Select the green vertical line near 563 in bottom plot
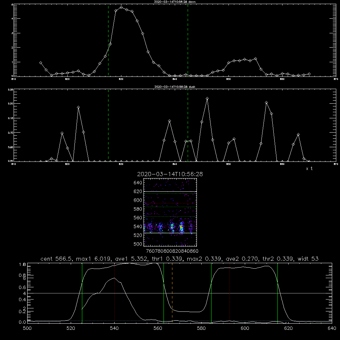Viewport: 340px width, 340px height. [x=164, y=293]
